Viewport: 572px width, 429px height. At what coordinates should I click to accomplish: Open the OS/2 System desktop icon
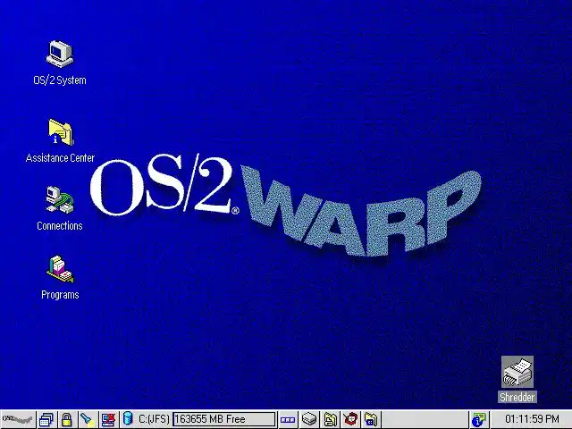click(60, 55)
